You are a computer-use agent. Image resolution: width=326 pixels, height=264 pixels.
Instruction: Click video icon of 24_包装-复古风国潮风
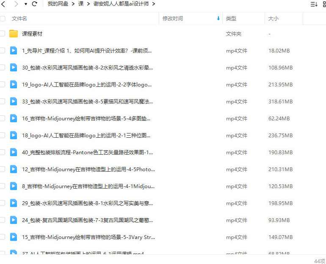point(14,220)
